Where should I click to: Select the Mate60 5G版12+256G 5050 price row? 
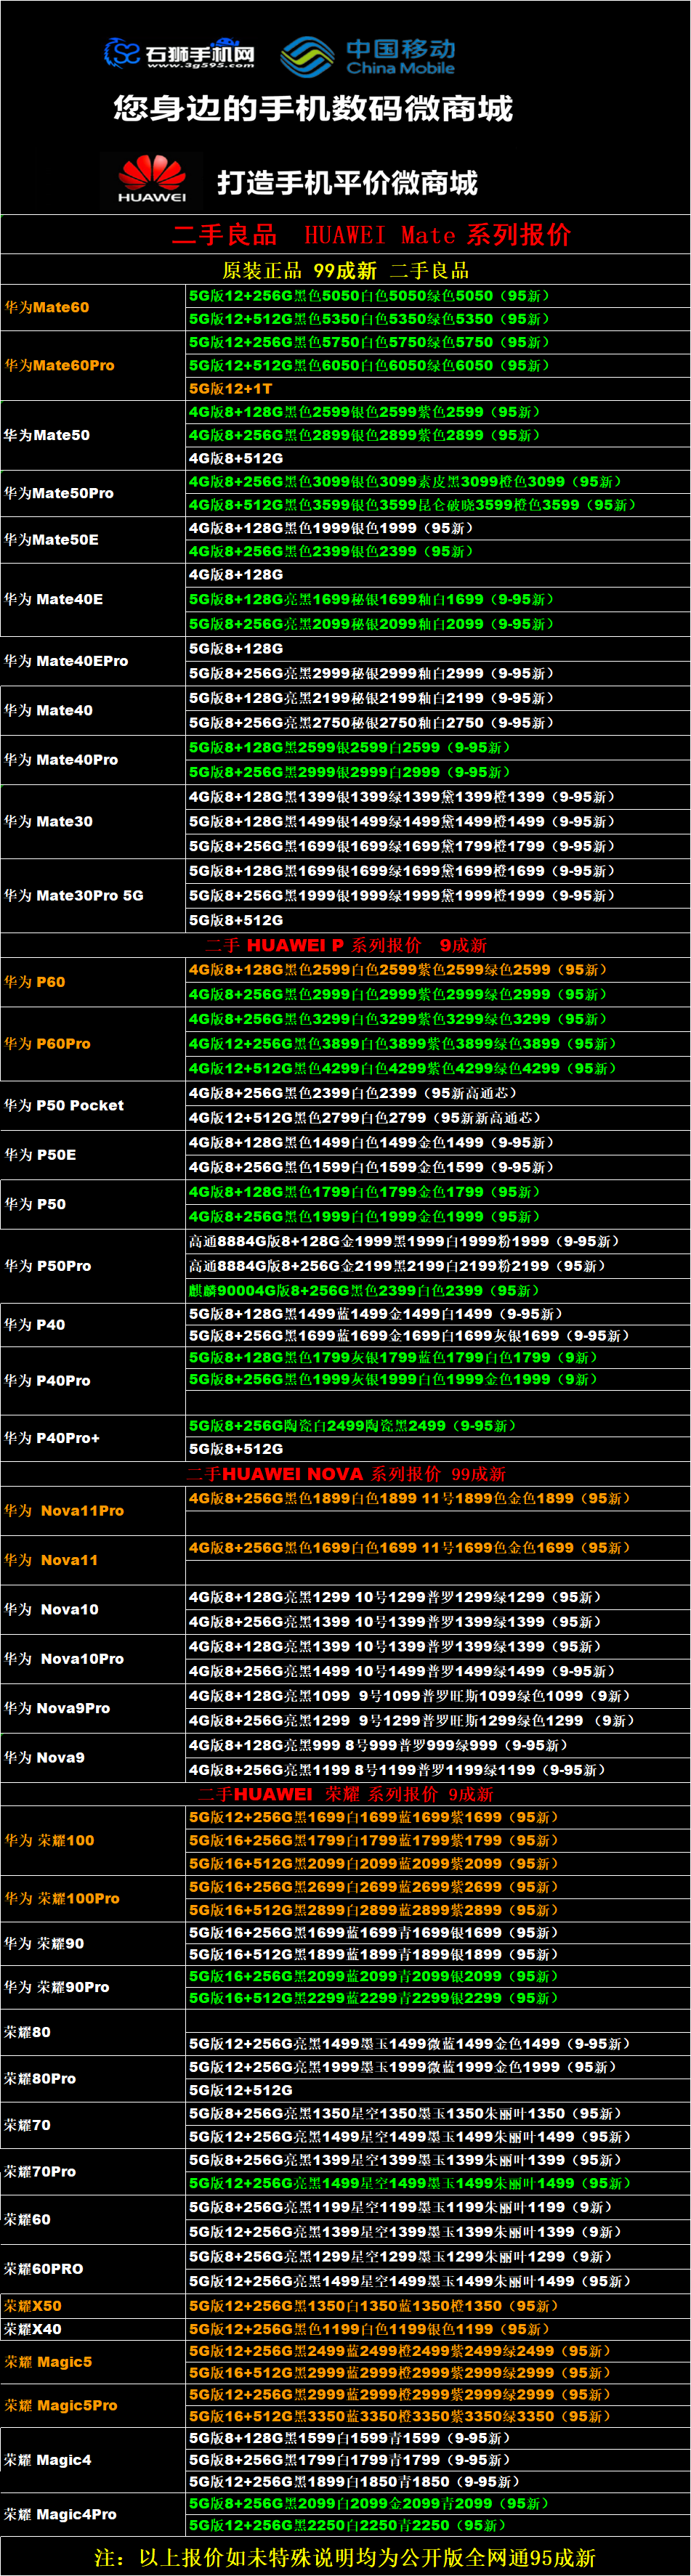point(438,296)
